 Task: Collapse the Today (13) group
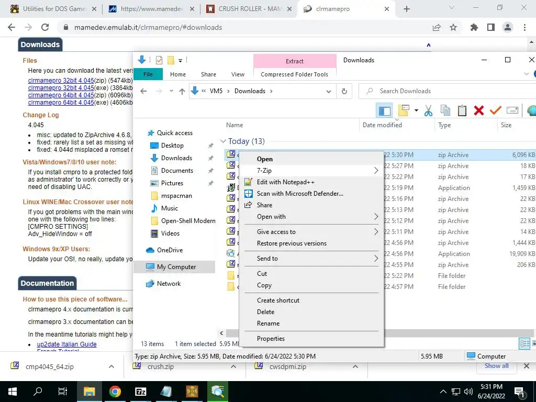click(x=223, y=141)
